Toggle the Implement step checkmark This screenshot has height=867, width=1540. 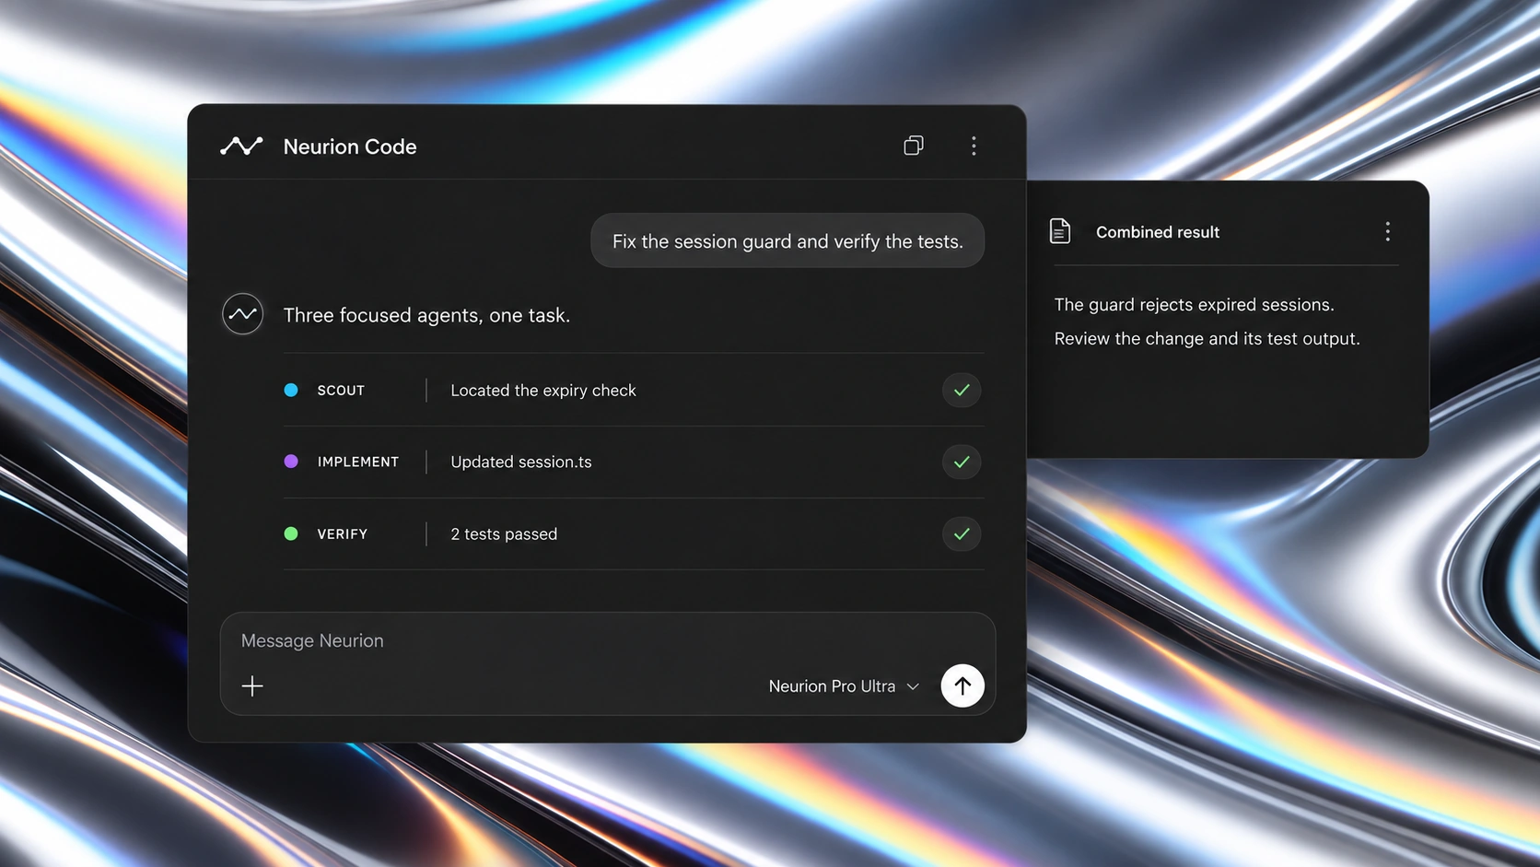(x=962, y=462)
